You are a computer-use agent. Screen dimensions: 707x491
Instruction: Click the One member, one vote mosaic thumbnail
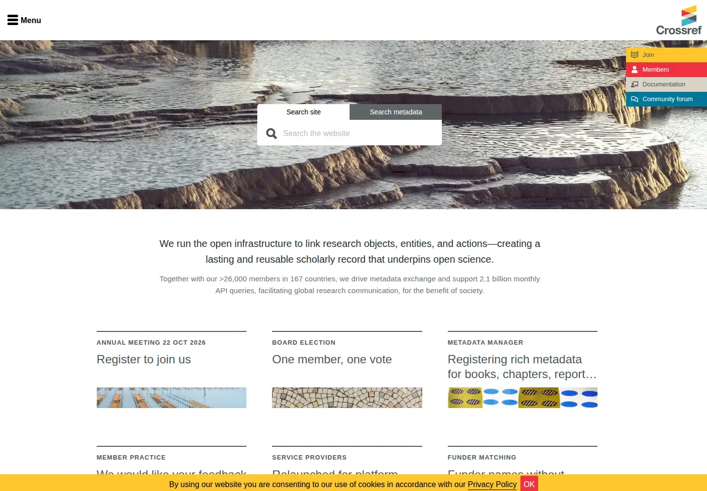coord(347,398)
